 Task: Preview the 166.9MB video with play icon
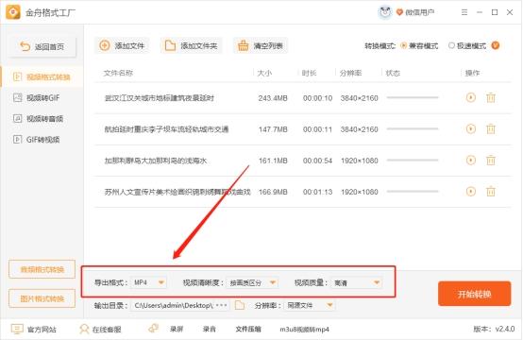click(471, 192)
